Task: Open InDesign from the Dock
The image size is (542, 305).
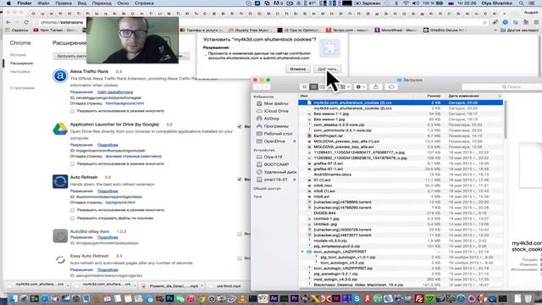Action: (x=336, y=298)
